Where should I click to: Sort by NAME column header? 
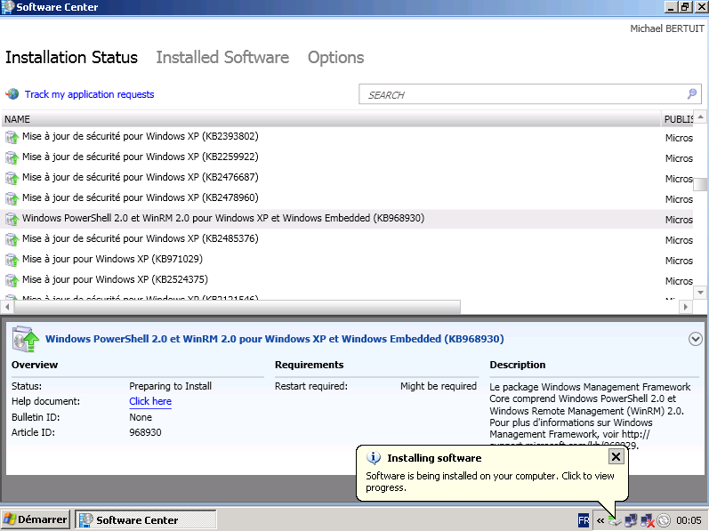(331, 119)
